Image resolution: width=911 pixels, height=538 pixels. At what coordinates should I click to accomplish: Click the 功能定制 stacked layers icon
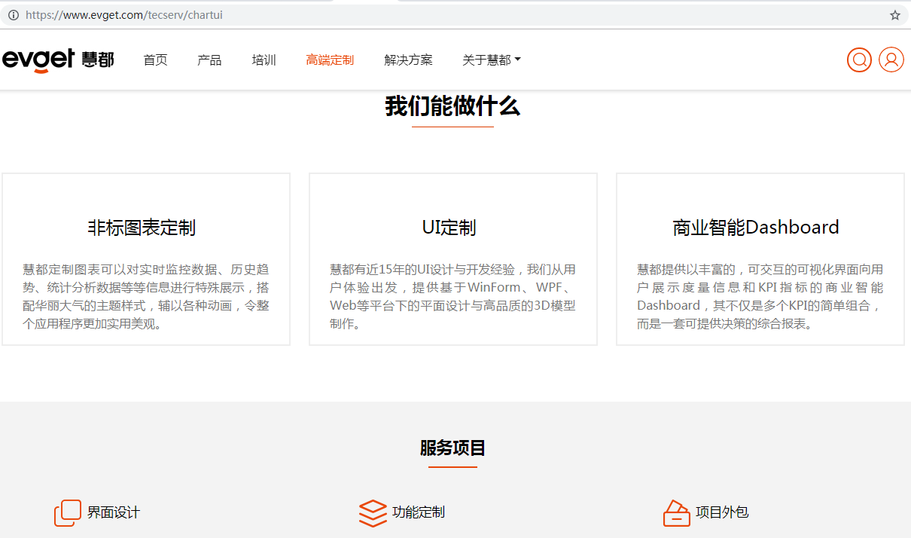[x=372, y=512]
